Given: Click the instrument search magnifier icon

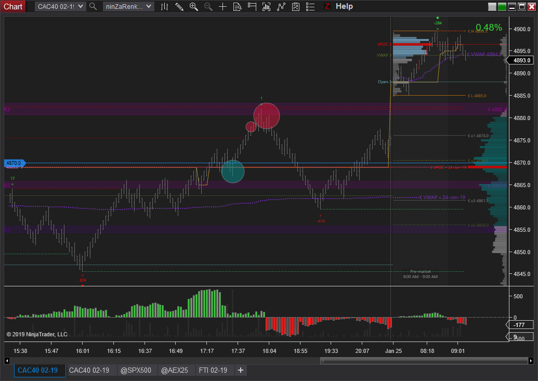Looking at the screenshot, I should tap(93, 6).
